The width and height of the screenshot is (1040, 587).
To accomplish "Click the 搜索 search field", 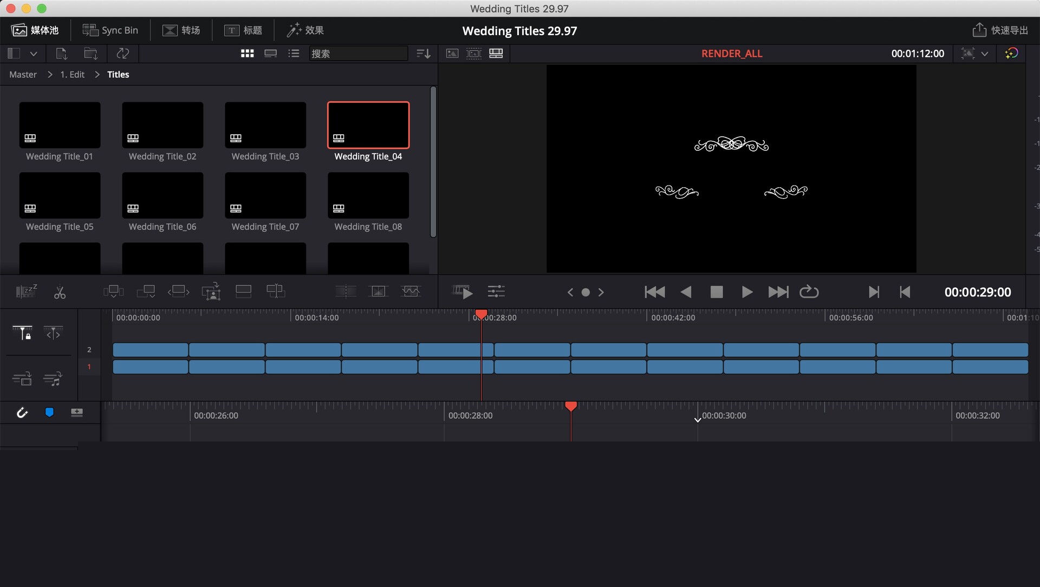I will point(357,54).
